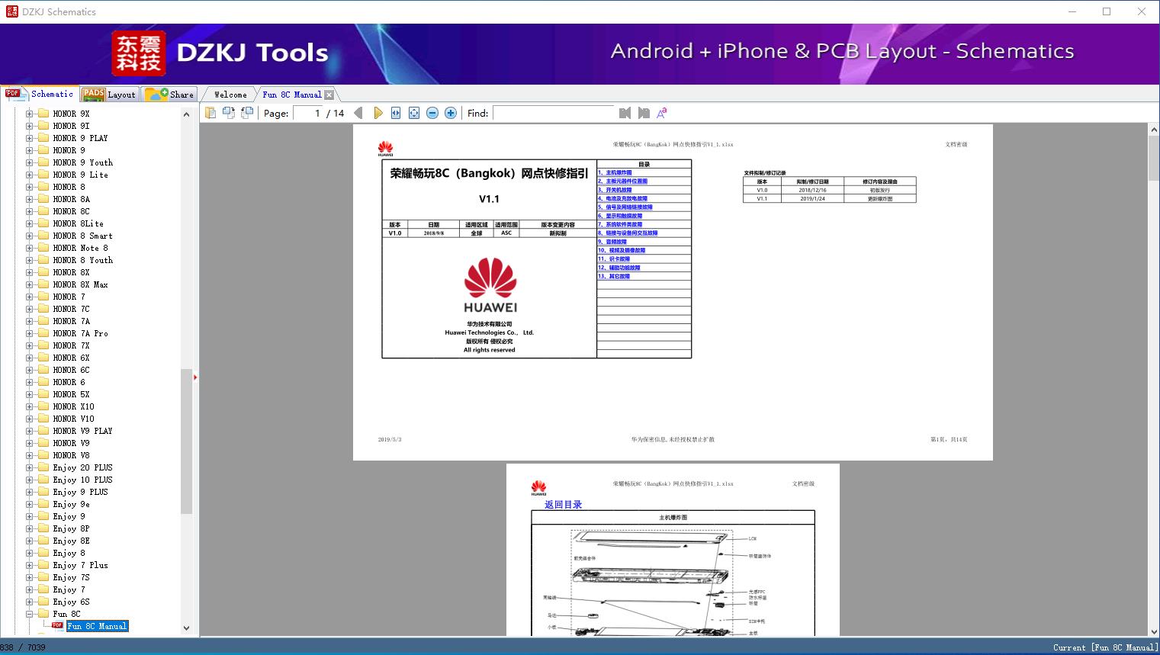Select the Enjoy 6S folder label
This screenshot has height=655, width=1160.
pos(71,602)
